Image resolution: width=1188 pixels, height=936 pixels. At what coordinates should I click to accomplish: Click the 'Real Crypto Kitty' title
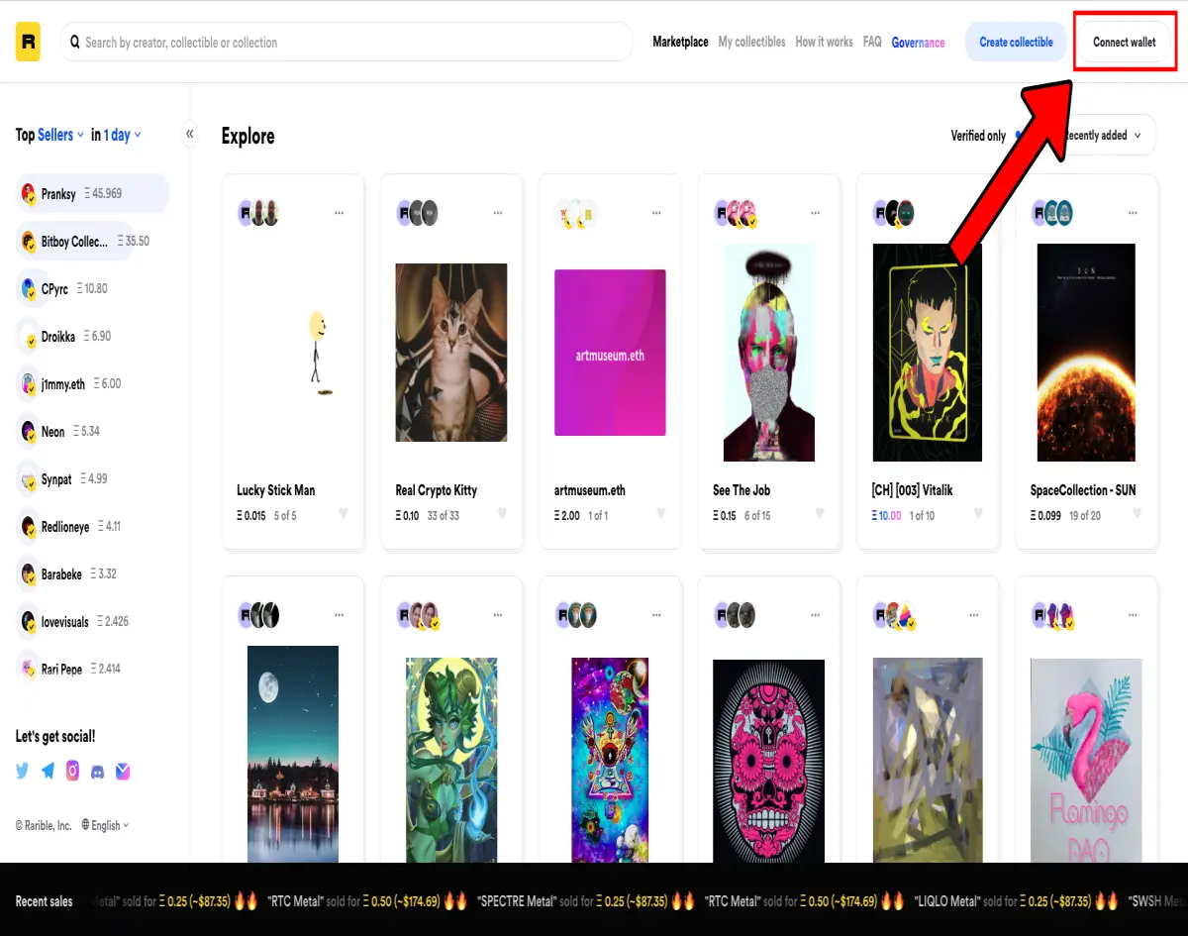click(x=437, y=490)
